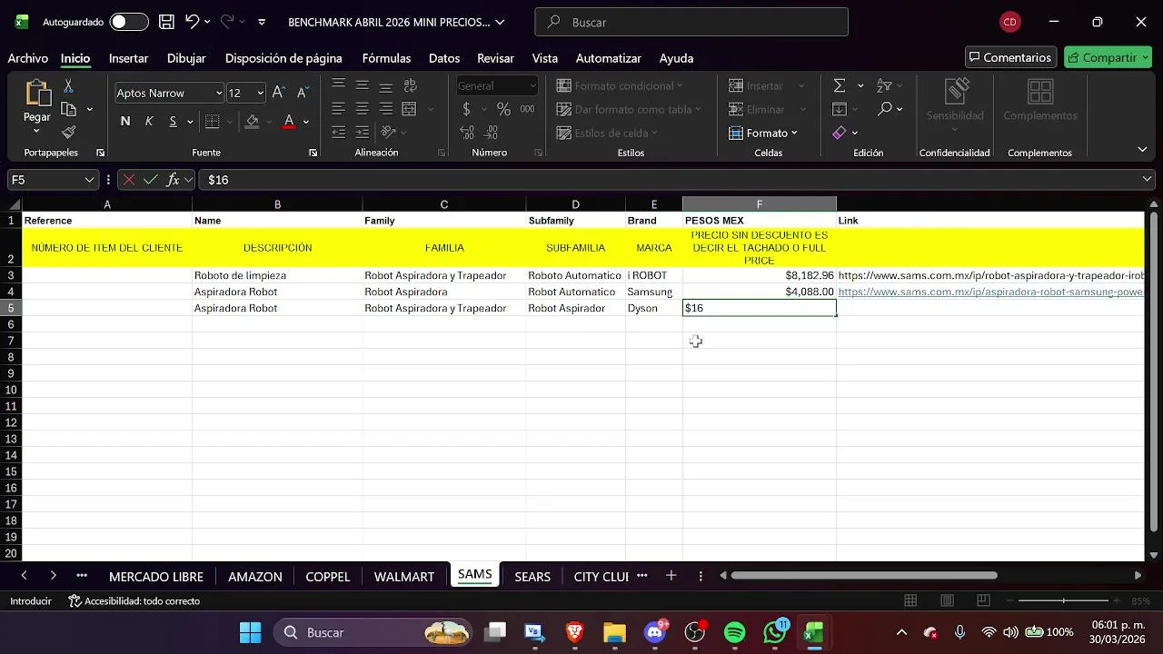Open Customize Quick Access Toolbar dropdown

(262, 22)
